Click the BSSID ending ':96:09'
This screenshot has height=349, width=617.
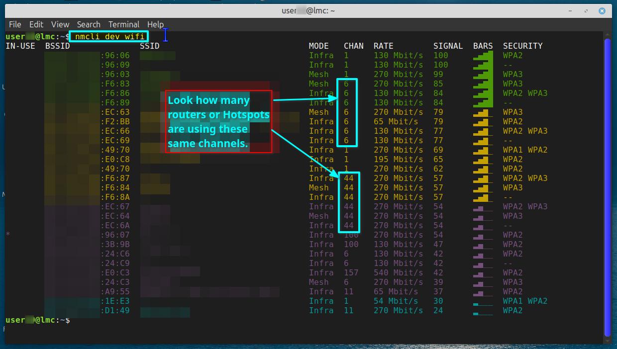[115, 65]
